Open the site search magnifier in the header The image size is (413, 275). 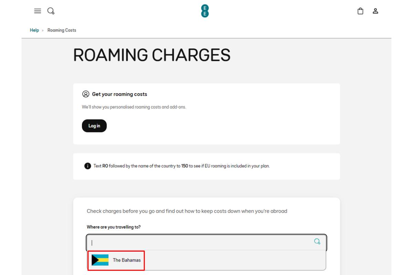[50, 11]
